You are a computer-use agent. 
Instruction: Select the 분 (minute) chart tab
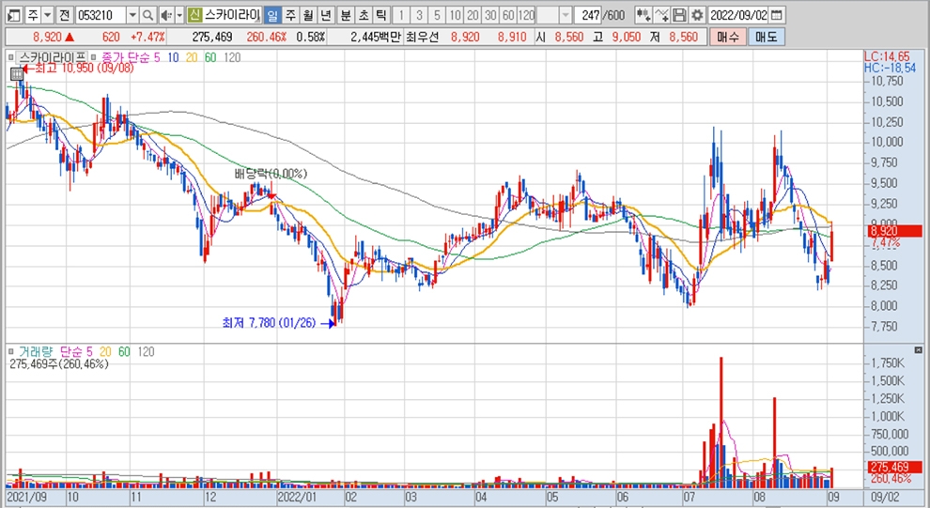pyautogui.click(x=345, y=15)
